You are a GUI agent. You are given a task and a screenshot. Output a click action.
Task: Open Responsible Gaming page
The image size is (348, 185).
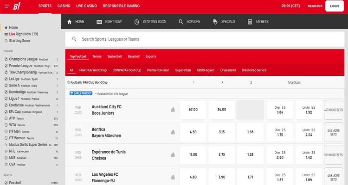[121, 6]
